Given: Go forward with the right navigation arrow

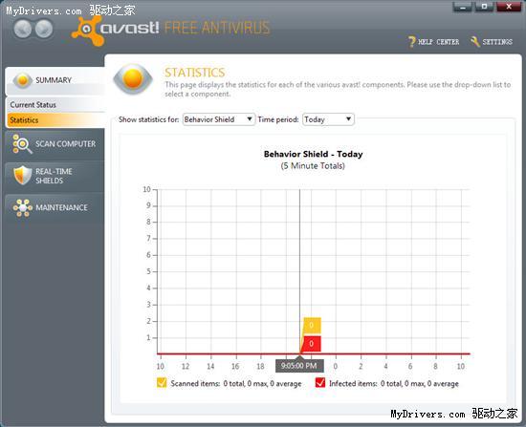Looking at the screenshot, I should coord(44,29).
